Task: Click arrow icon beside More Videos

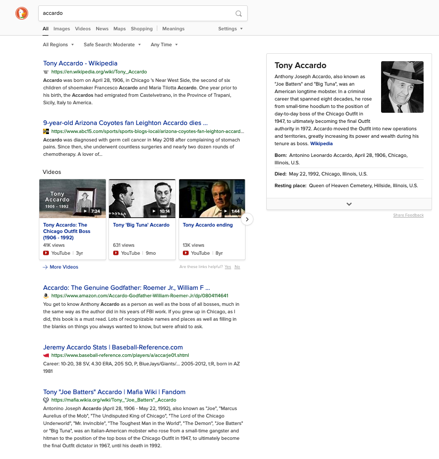Action: (45, 267)
